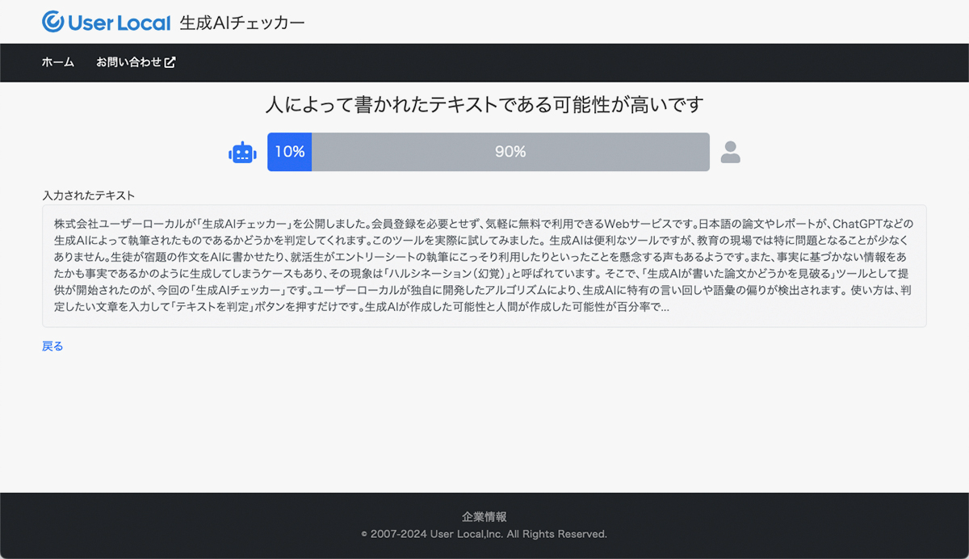Viewport: 969px width, 559px height.
Task: Click the User Local brand name text
Action: pos(120,23)
